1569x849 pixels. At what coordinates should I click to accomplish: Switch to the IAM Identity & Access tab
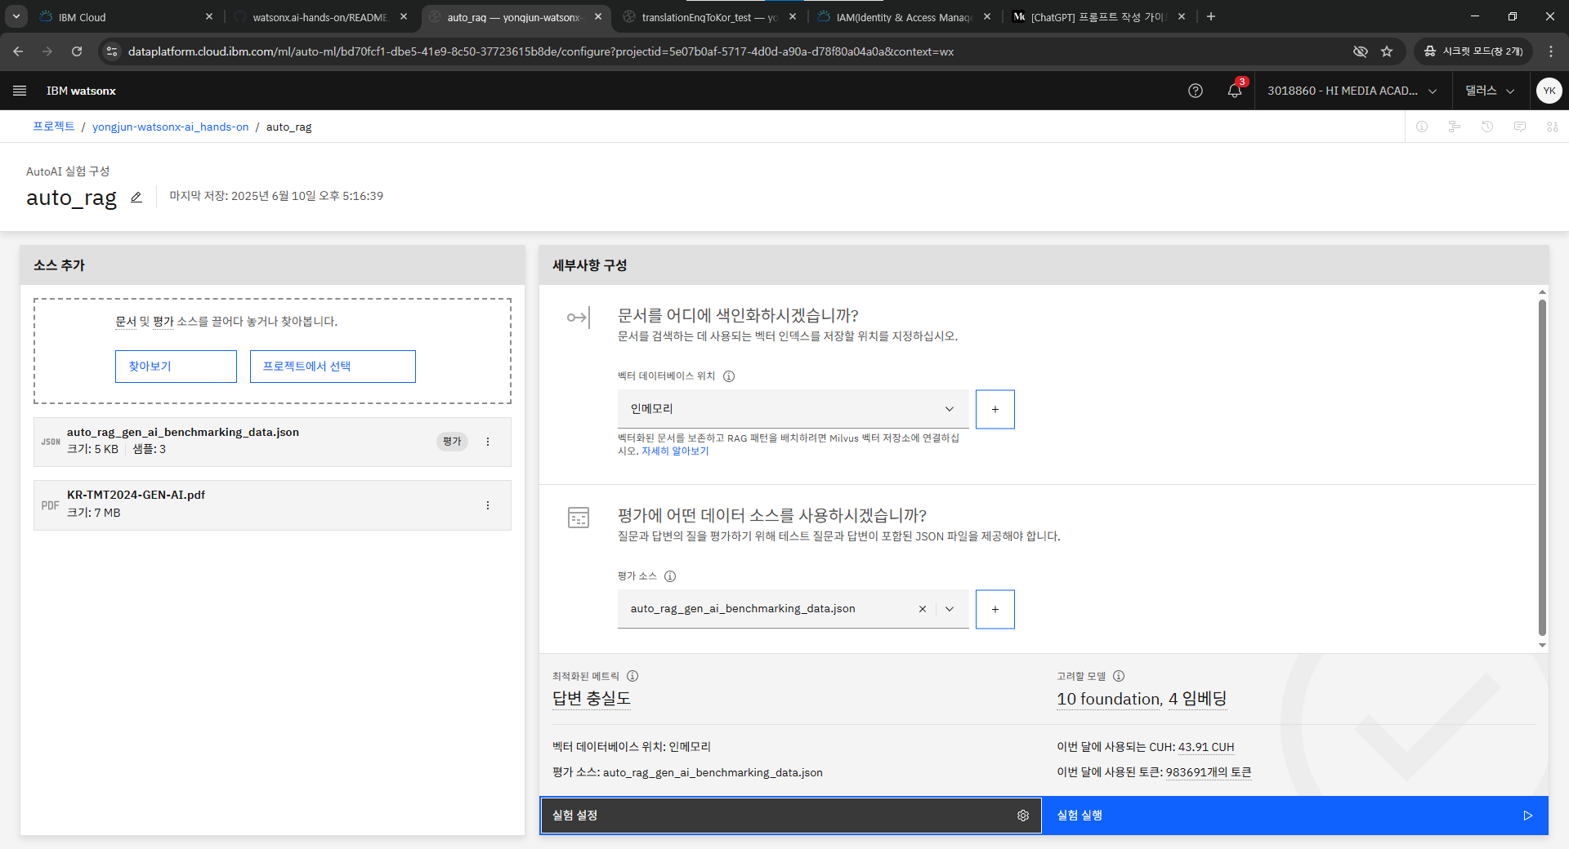(902, 17)
